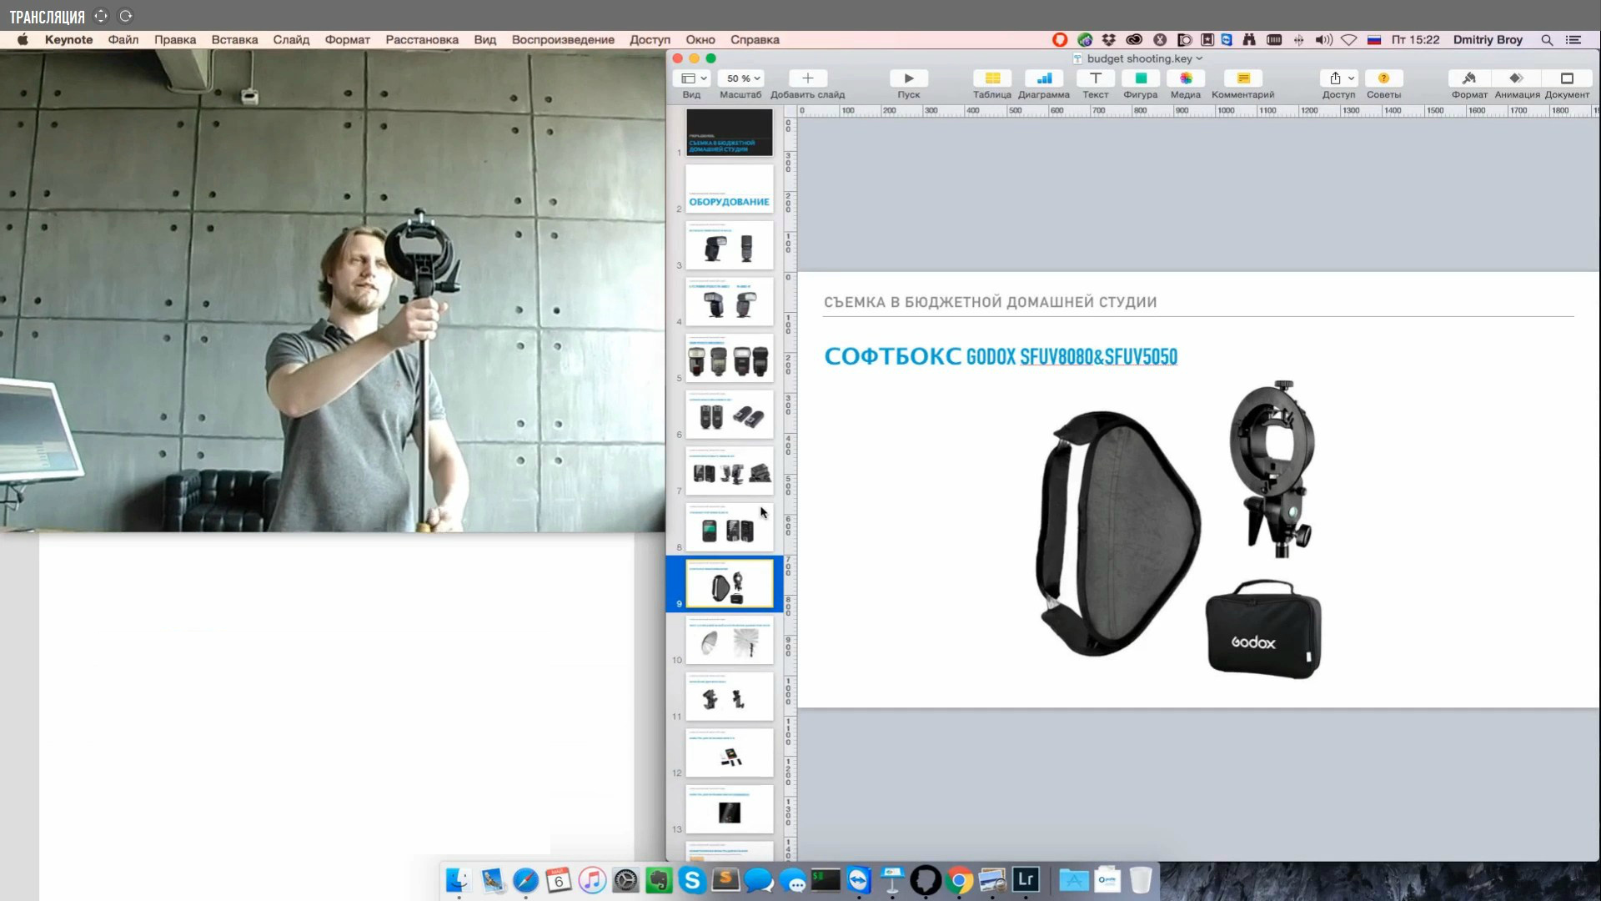The height and width of the screenshot is (901, 1601).
Task: Click the Add slide (Добавить слайд) plus button
Action: (807, 78)
